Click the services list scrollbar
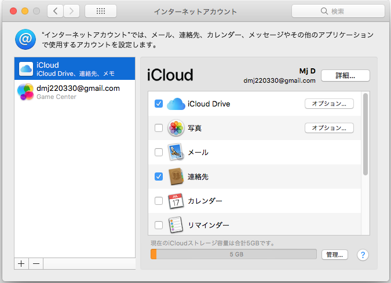 click(366, 134)
